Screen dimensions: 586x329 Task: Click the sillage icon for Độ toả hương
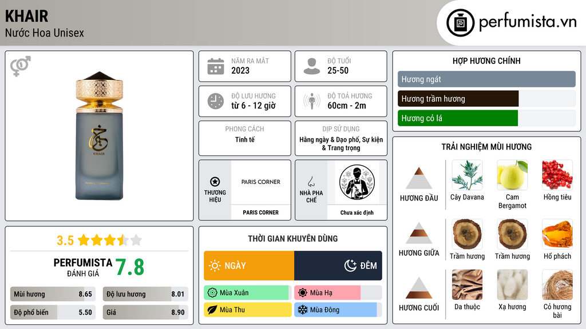312,101
